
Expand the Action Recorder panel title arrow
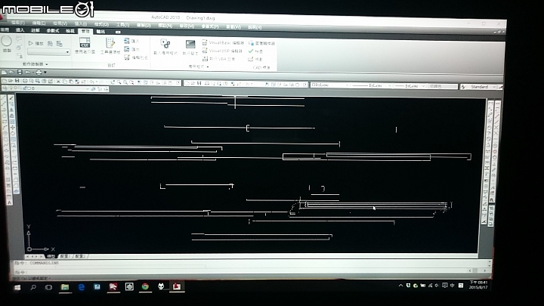point(47,64)
